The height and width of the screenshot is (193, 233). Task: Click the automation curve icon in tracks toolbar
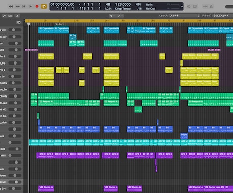pyautogui.click(x=4, y=16)
